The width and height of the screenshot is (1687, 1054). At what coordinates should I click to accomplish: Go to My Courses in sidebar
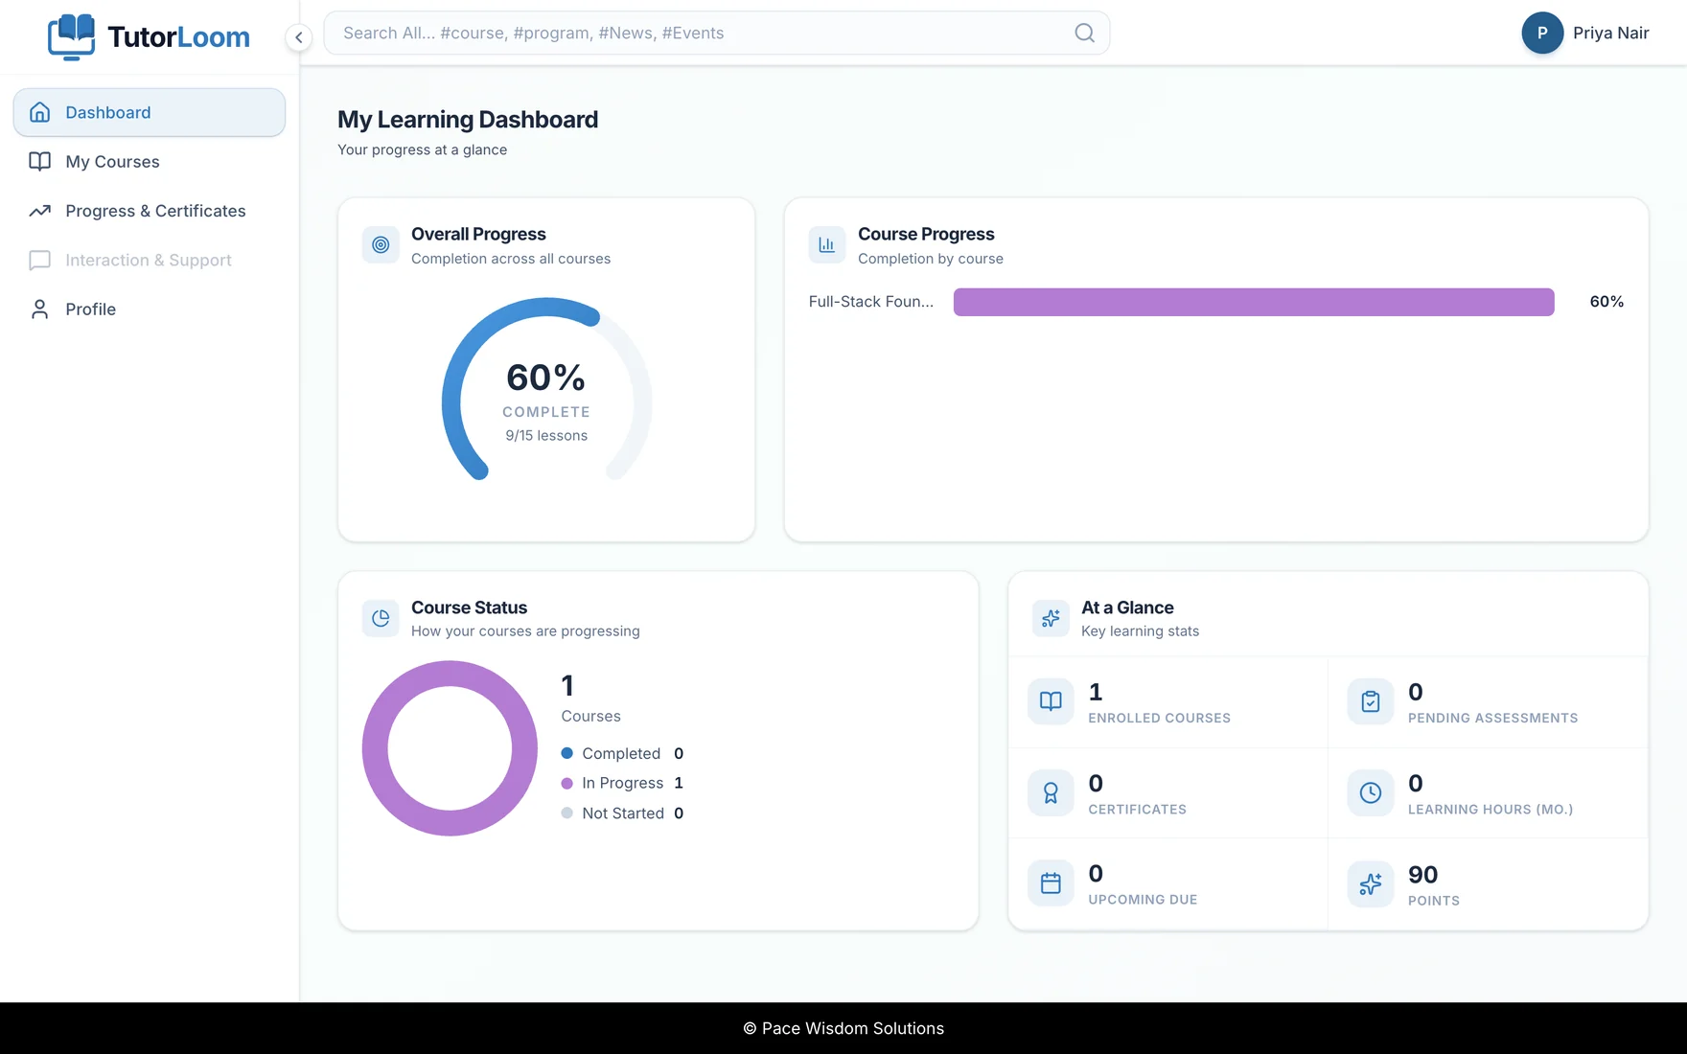click(150, 162)
